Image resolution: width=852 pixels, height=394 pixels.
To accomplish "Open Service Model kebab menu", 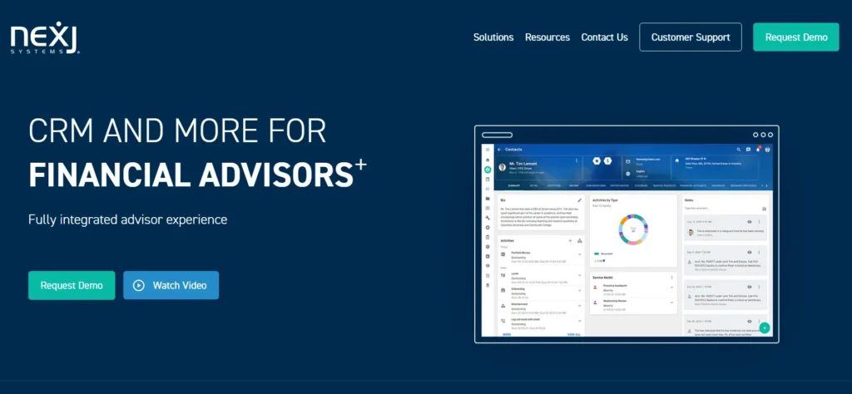I will (671, 278).
